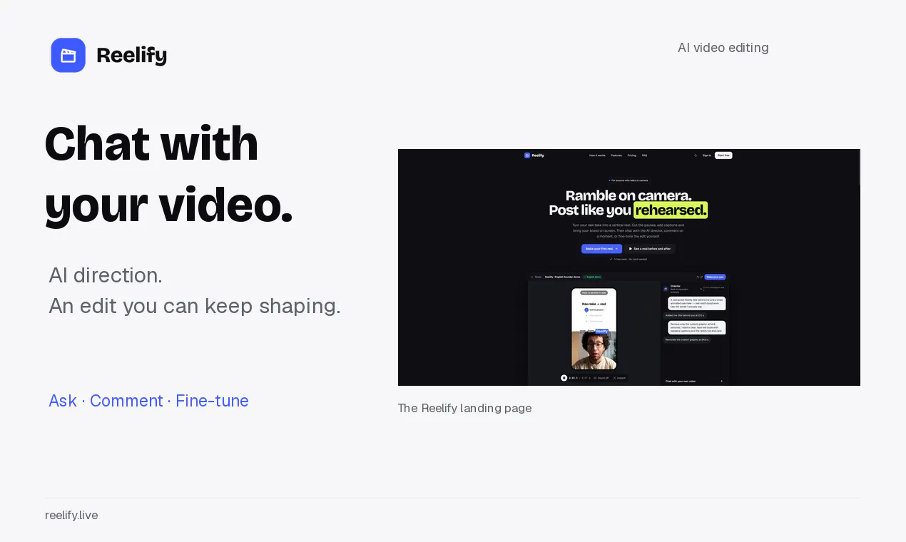Screen dimensions: 906x542
Task: Open "Pricing" in the preview navbar
Action: click(x=632, y=155)
